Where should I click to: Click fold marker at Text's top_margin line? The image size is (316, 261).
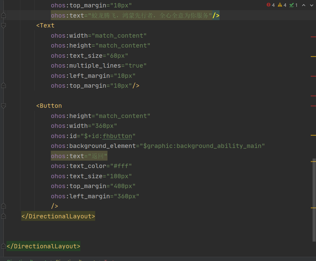click(x=3, y=86)
